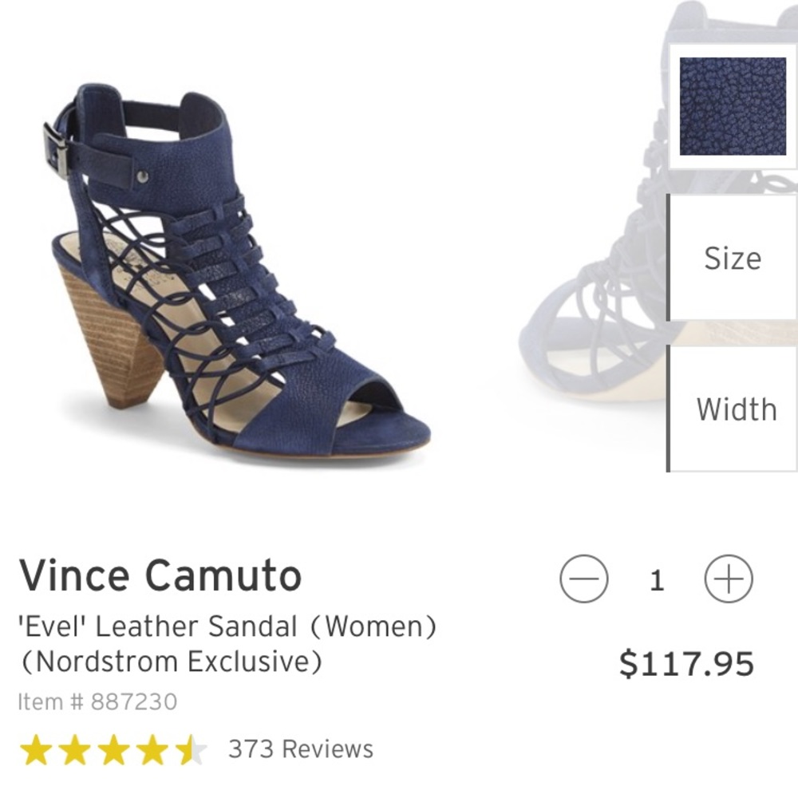Click the Item # 887230 text
The height and width of the screenshot is (798, 798).
100,702
